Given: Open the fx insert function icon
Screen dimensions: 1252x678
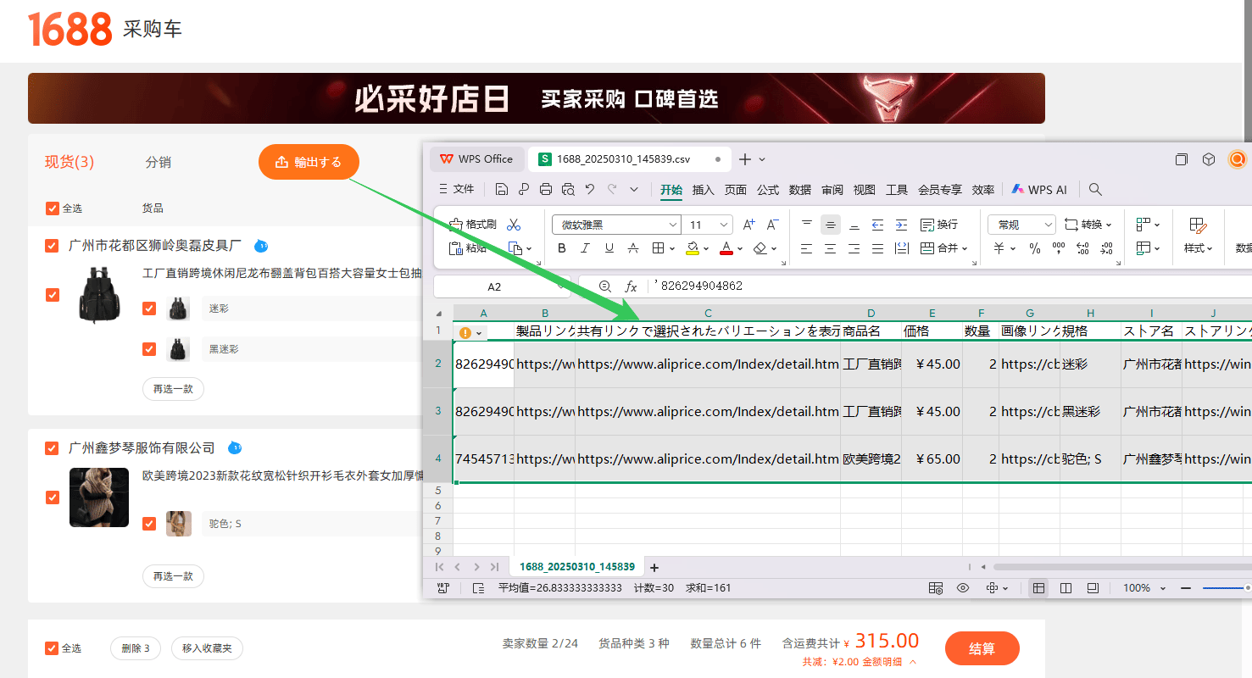Looking at the screenshot, I should click(x=631, y=286).
